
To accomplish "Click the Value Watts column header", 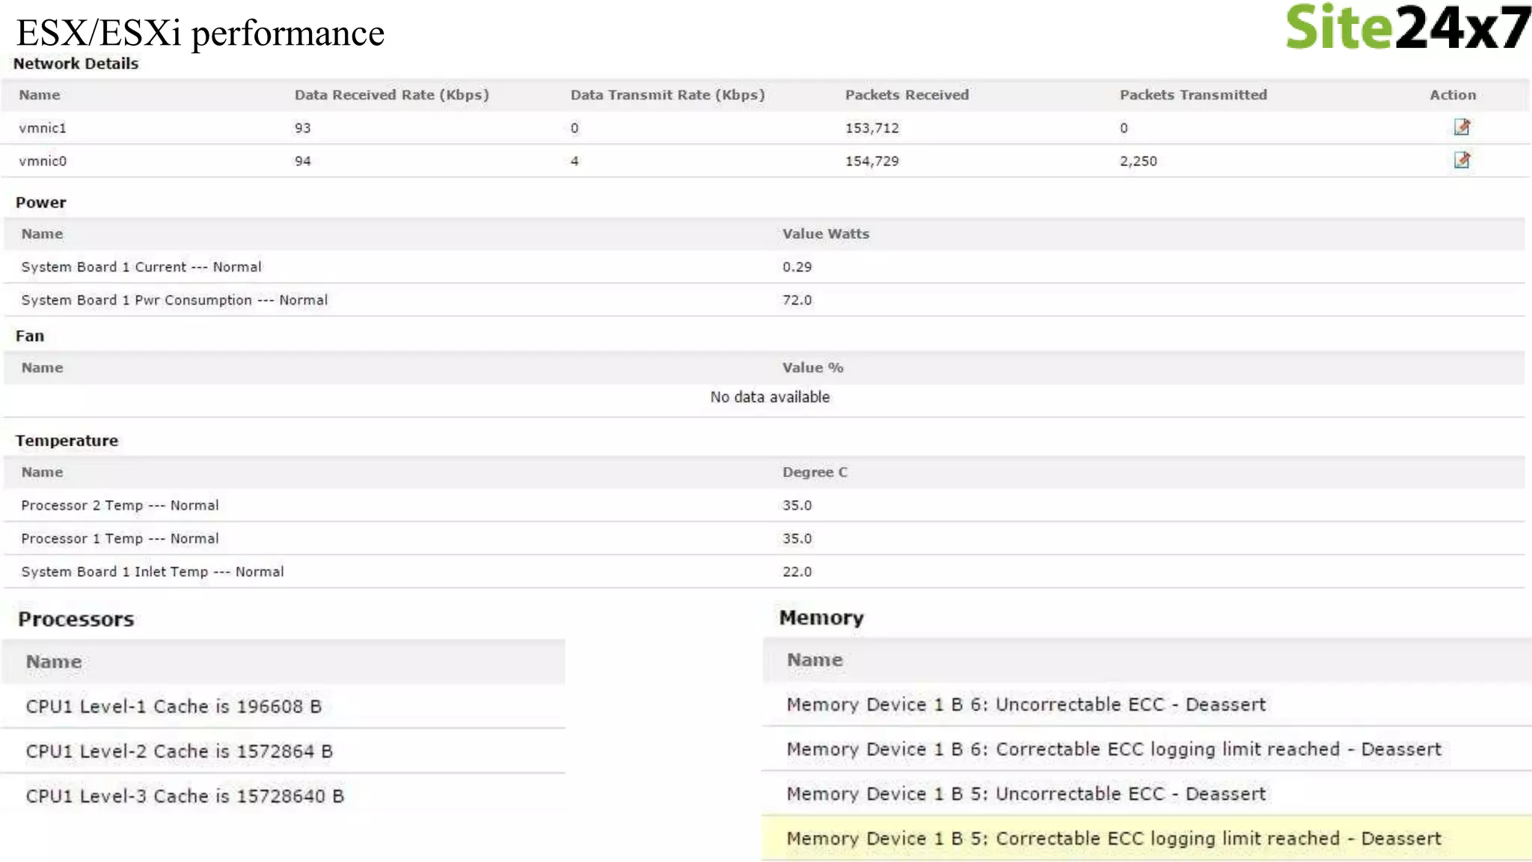I will tap(826, 233).
